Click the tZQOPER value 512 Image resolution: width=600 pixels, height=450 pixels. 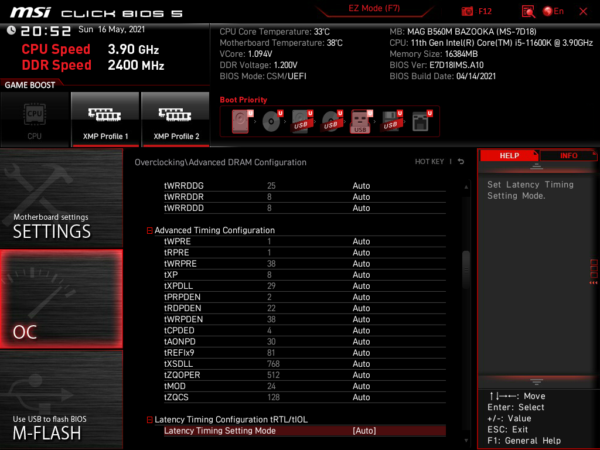273,375
